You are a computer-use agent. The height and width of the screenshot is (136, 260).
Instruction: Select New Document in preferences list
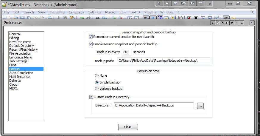coord(20,42)
